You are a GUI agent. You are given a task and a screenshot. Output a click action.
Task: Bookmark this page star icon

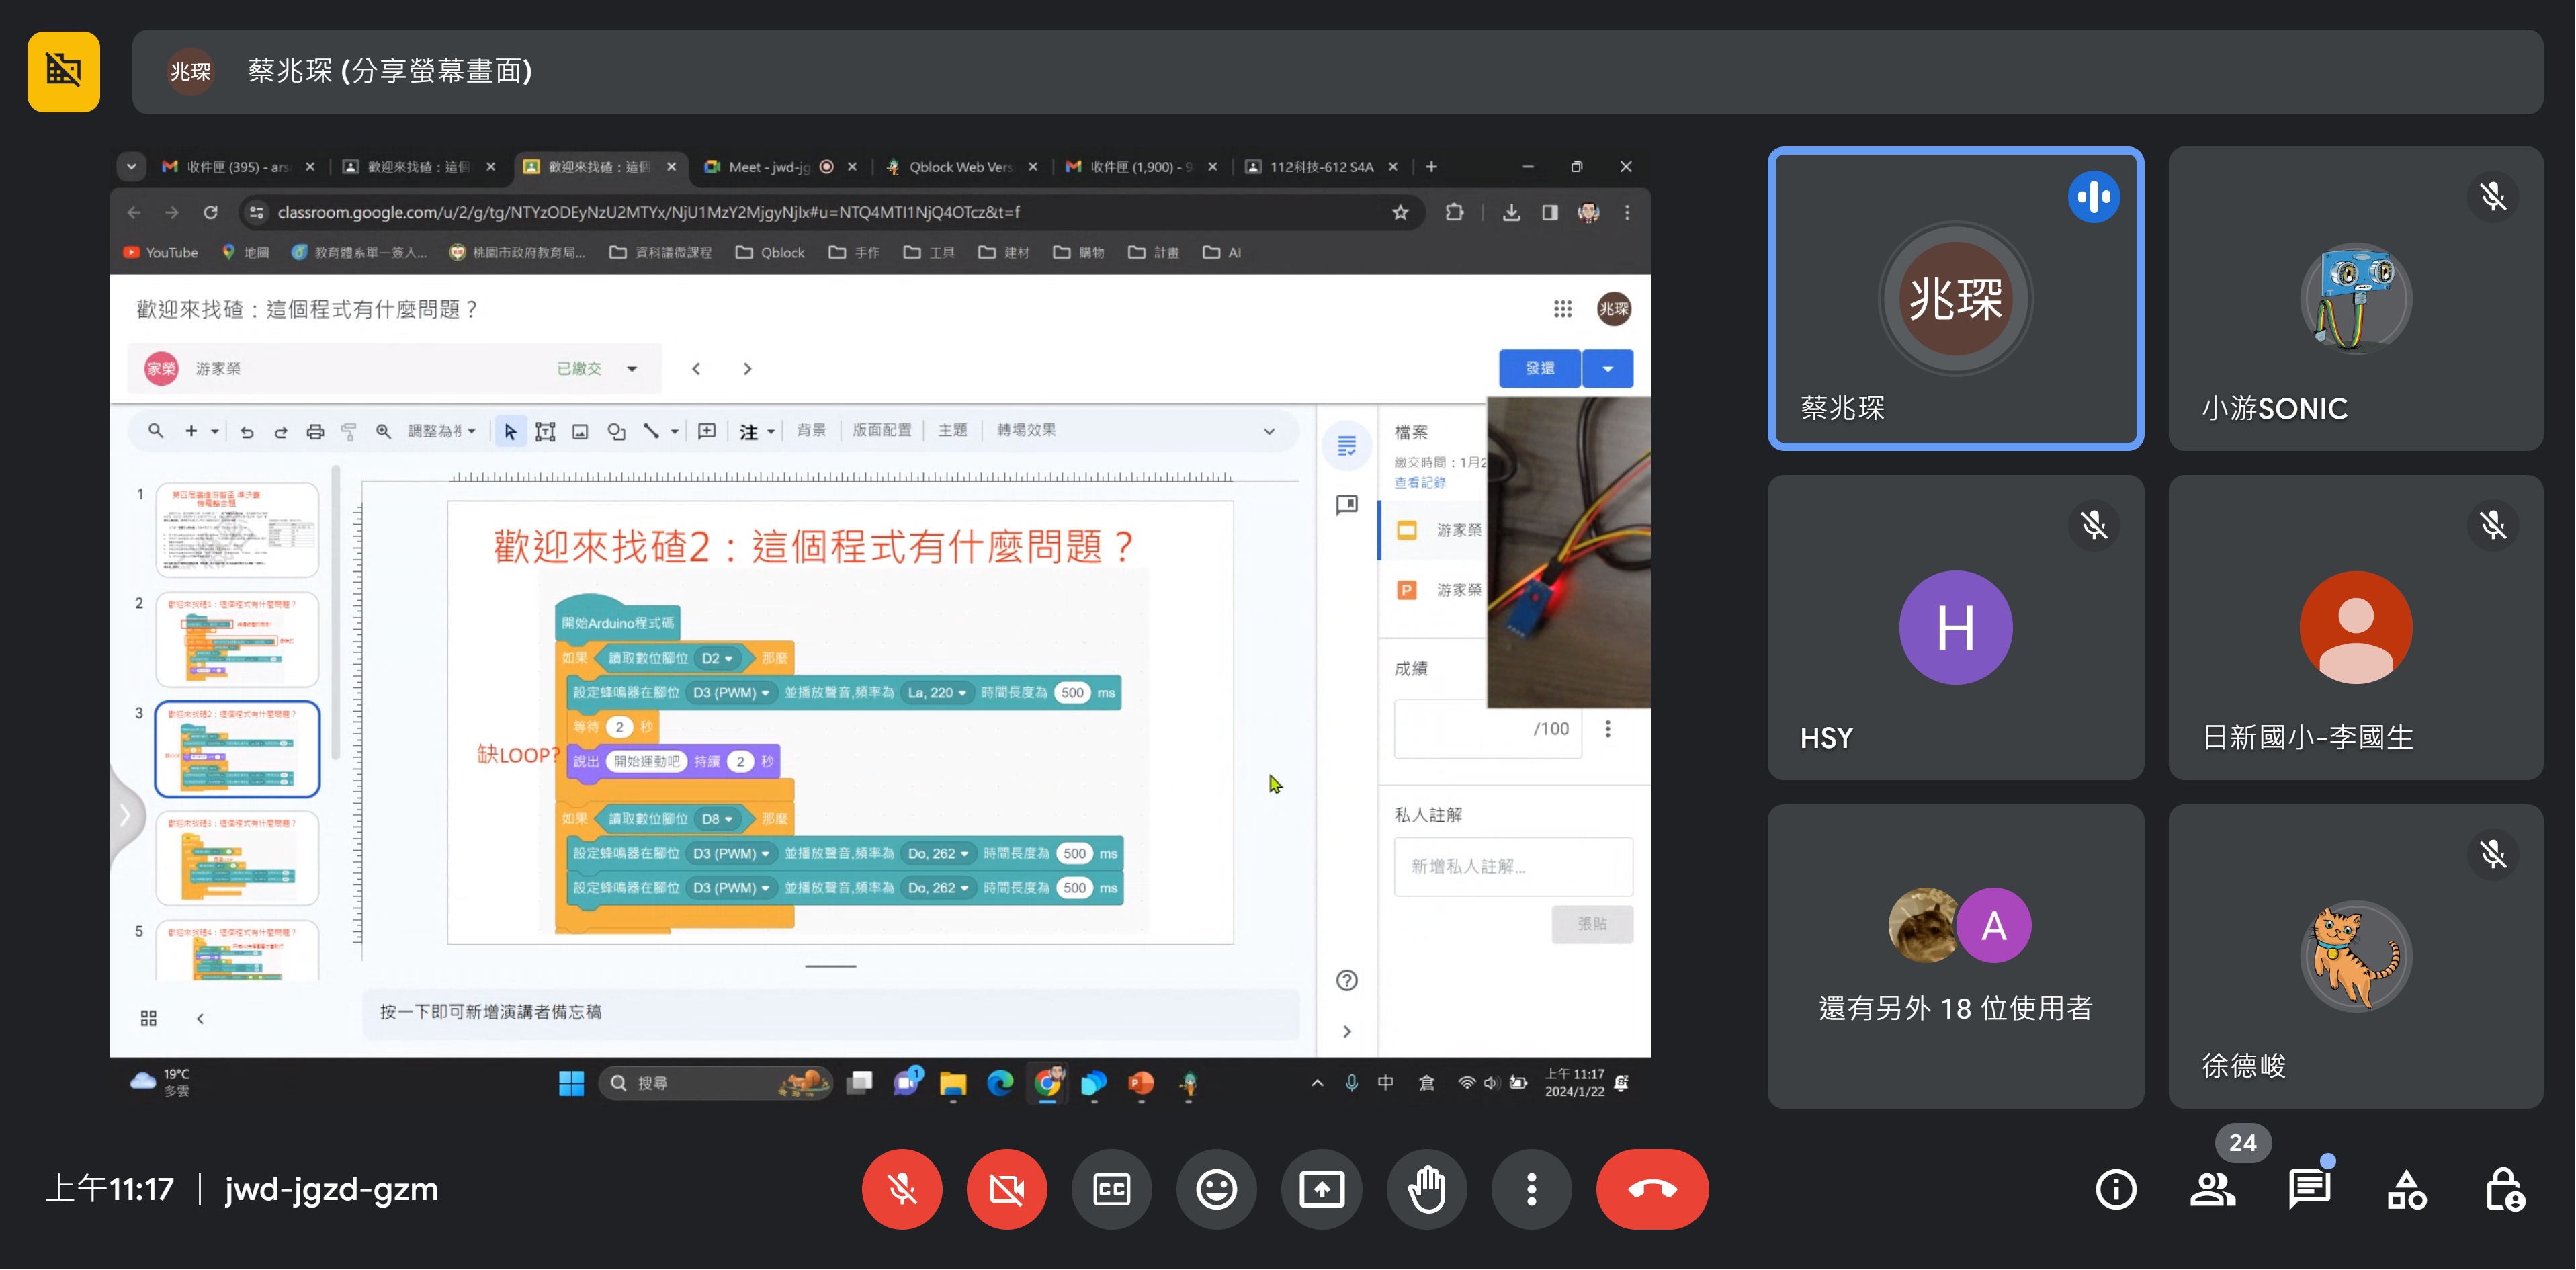coord(1400,212)
